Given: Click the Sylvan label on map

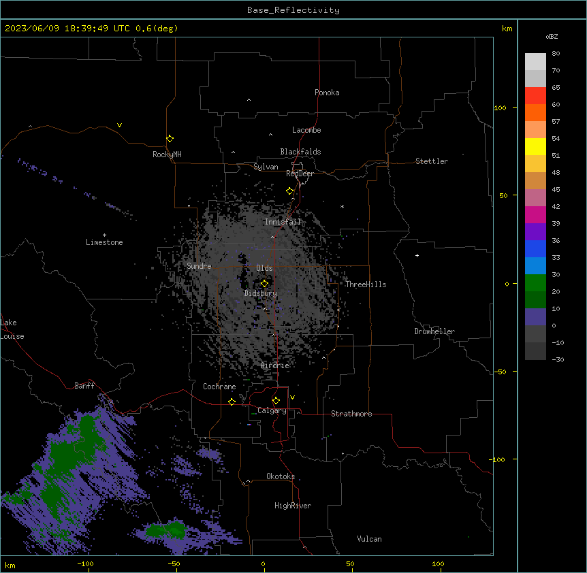Looking at the screenshot, I should 266,167.
